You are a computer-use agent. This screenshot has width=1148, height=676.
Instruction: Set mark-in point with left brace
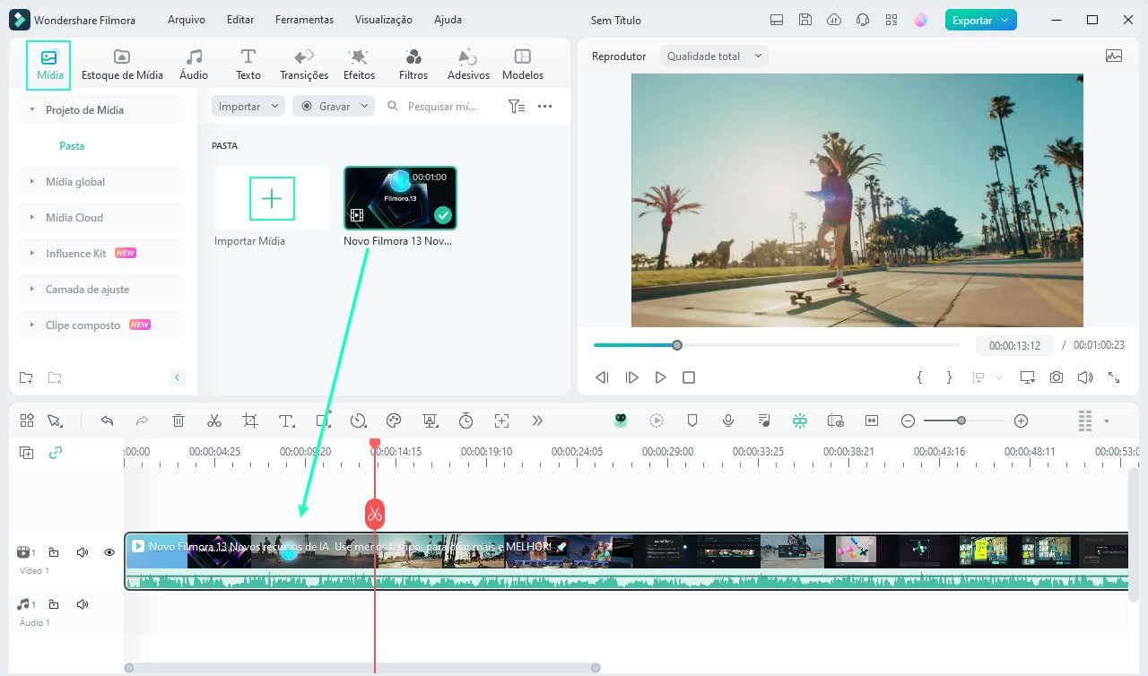[x=919, y=377]
